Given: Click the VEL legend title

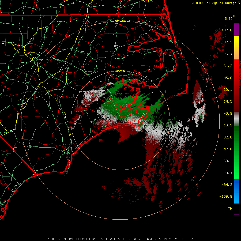Looking at the screenshot, I should (x=235, y=16).
